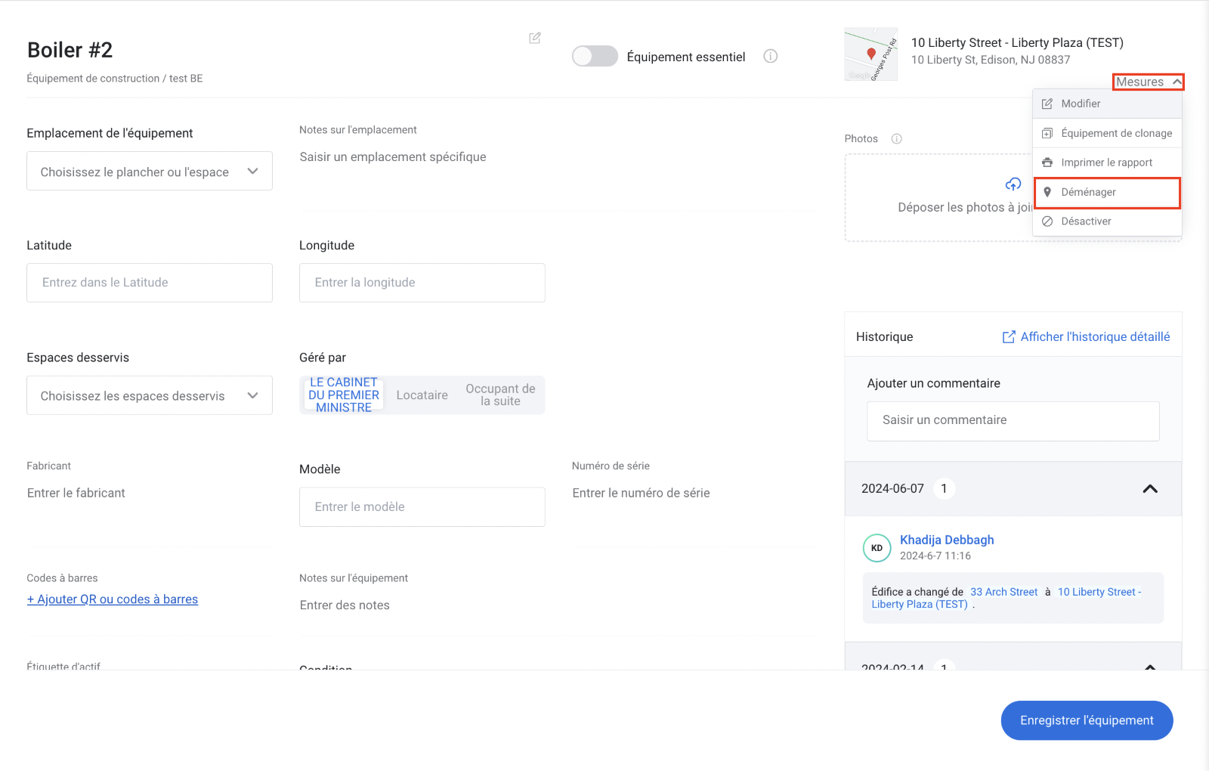The height and width of the screenshot is (771, 1209).
Task: Select Locataire in Géré par
Action: tap(422, 395)
